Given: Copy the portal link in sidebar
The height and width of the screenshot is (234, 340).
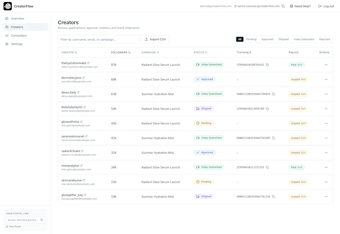Looking at the screenshot, I should click(42, 220).
